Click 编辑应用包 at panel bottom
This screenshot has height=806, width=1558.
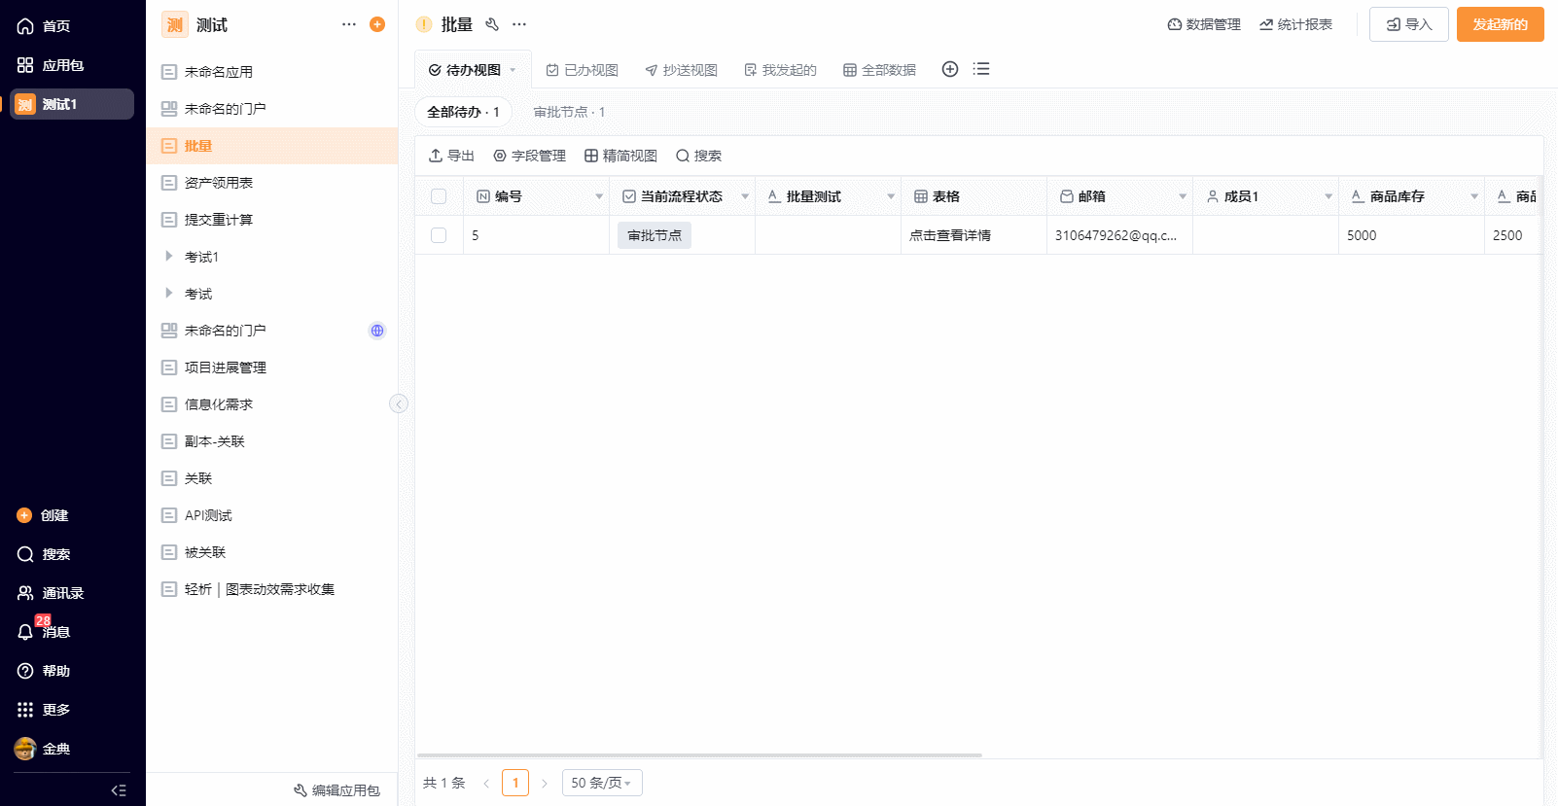pyautogui.click(x=336, y=790)
